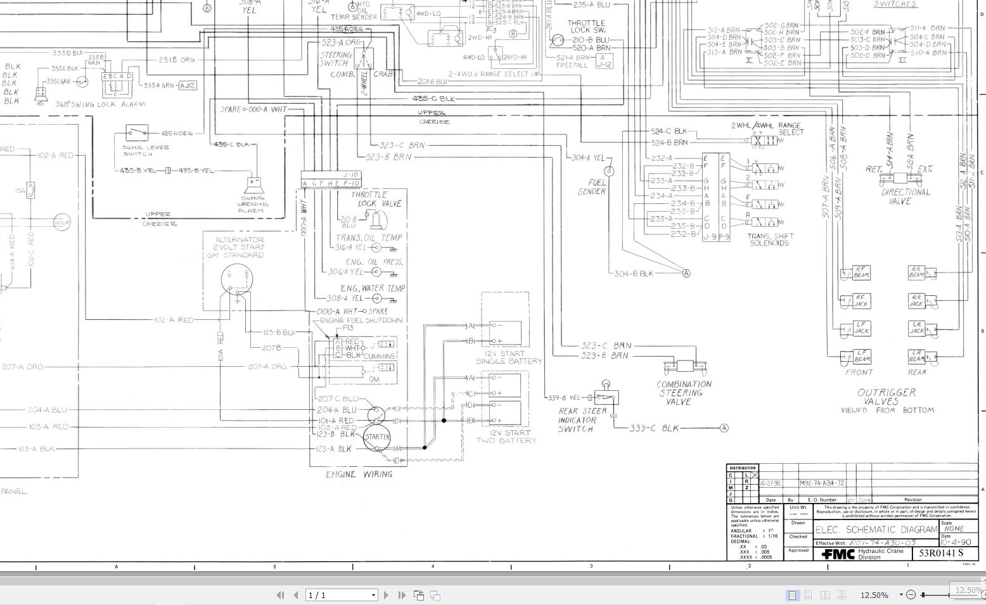Image resolution: width=986 pixels, height=605 pixels.
Task: Switch to facing pages view
Action: [x=825, y=595]
